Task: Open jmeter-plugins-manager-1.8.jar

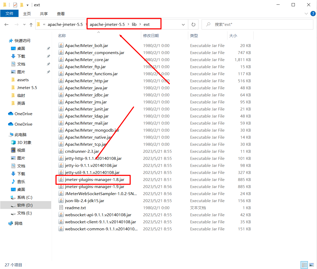Action: click(x=93, y=179)
